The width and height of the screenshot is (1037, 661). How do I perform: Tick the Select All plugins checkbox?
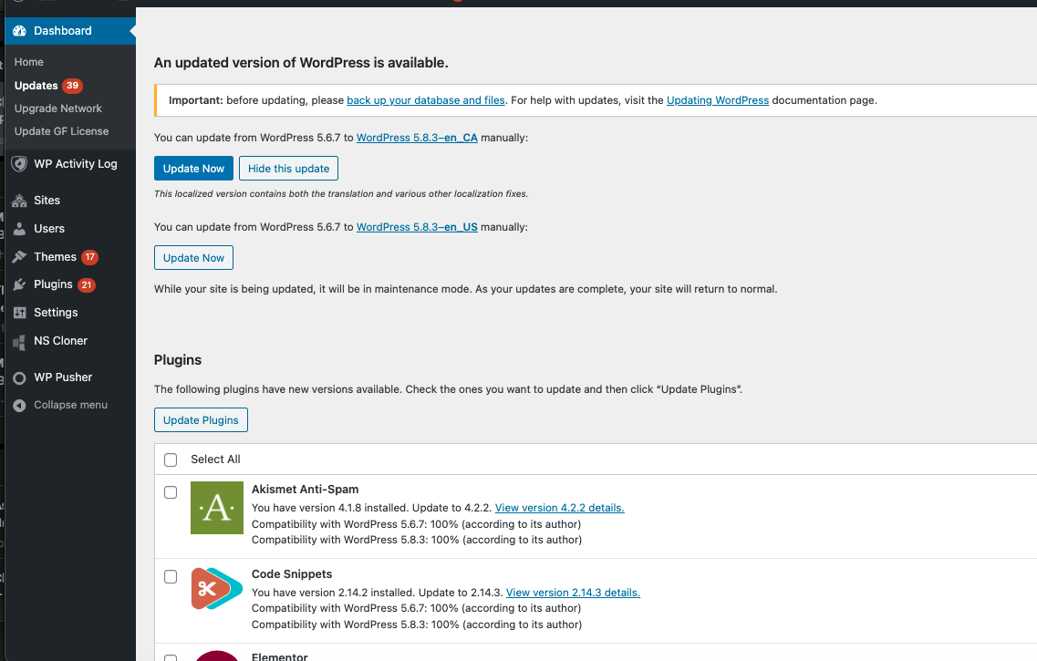[171, 460]
